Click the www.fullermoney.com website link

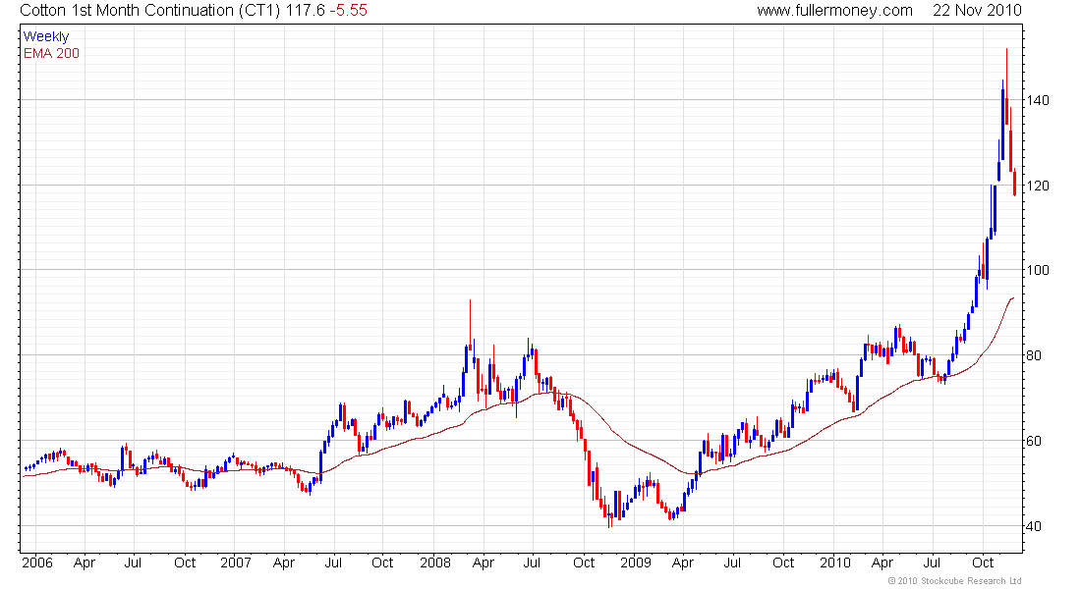pyautogui.click(x=834, y=10)
